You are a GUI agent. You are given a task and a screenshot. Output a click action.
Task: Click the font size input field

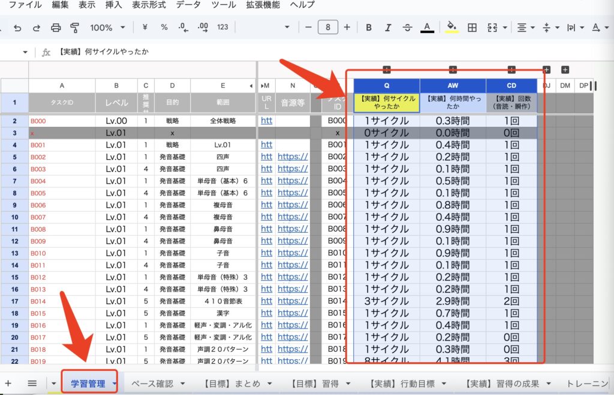(327, 28)
